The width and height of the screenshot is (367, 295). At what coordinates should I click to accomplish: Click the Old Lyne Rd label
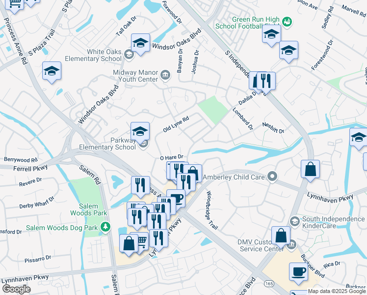176,124
